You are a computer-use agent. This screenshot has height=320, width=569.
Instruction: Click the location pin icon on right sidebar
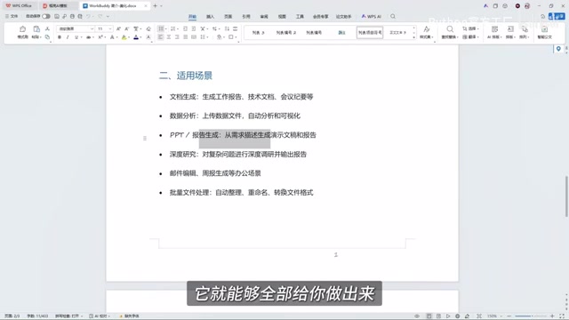tap(558, 49)
